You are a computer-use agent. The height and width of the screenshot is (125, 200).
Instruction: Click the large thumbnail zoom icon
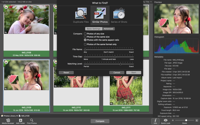[197, 120]
